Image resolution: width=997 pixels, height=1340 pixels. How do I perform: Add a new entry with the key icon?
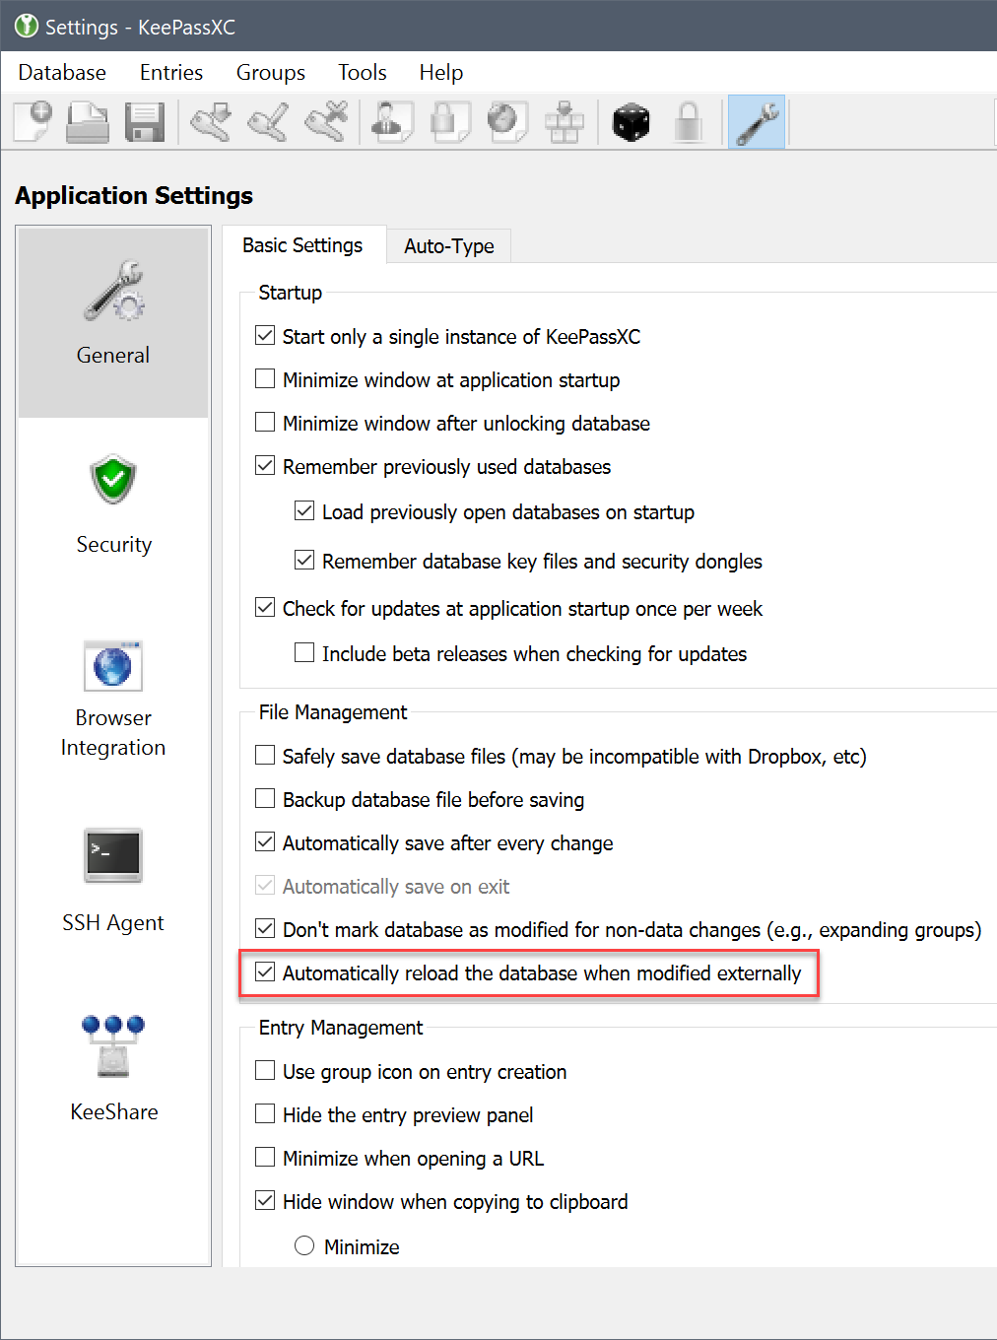(x=210, y=120)
